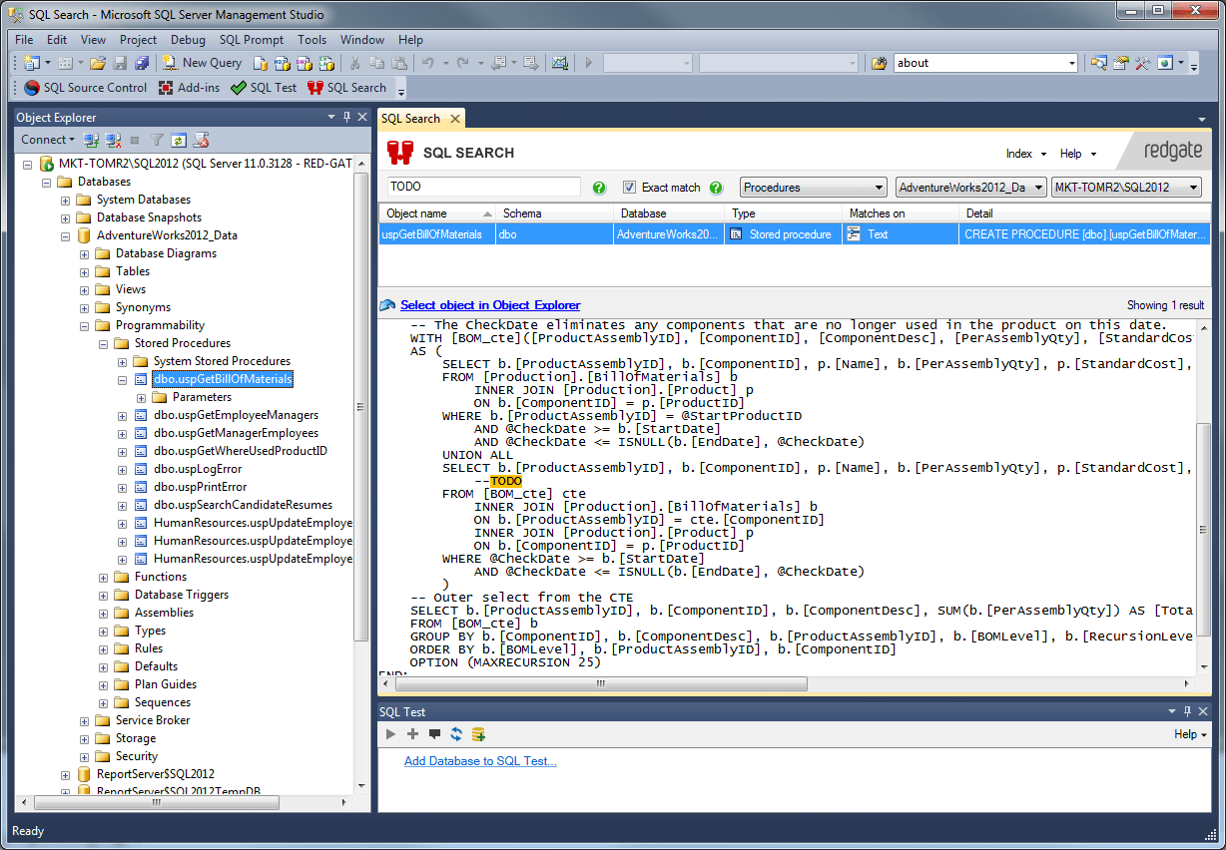Click the Activity Monitor toolbar icon

pos(560,63)
